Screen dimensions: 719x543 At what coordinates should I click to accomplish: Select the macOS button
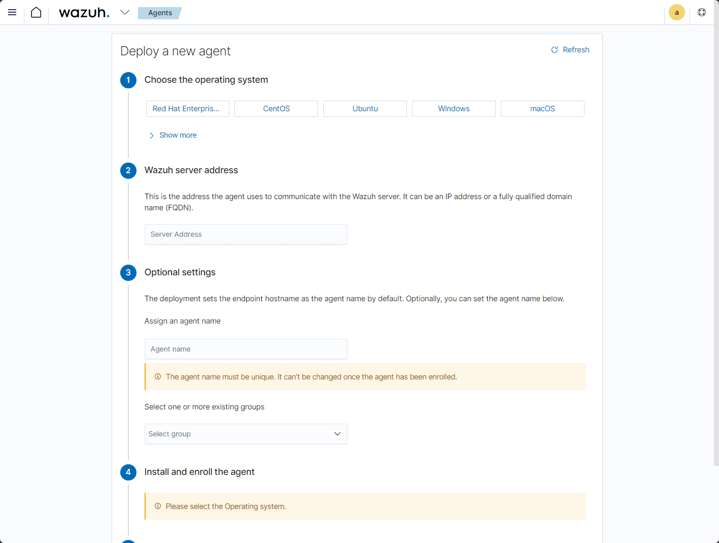click(542, 109)
